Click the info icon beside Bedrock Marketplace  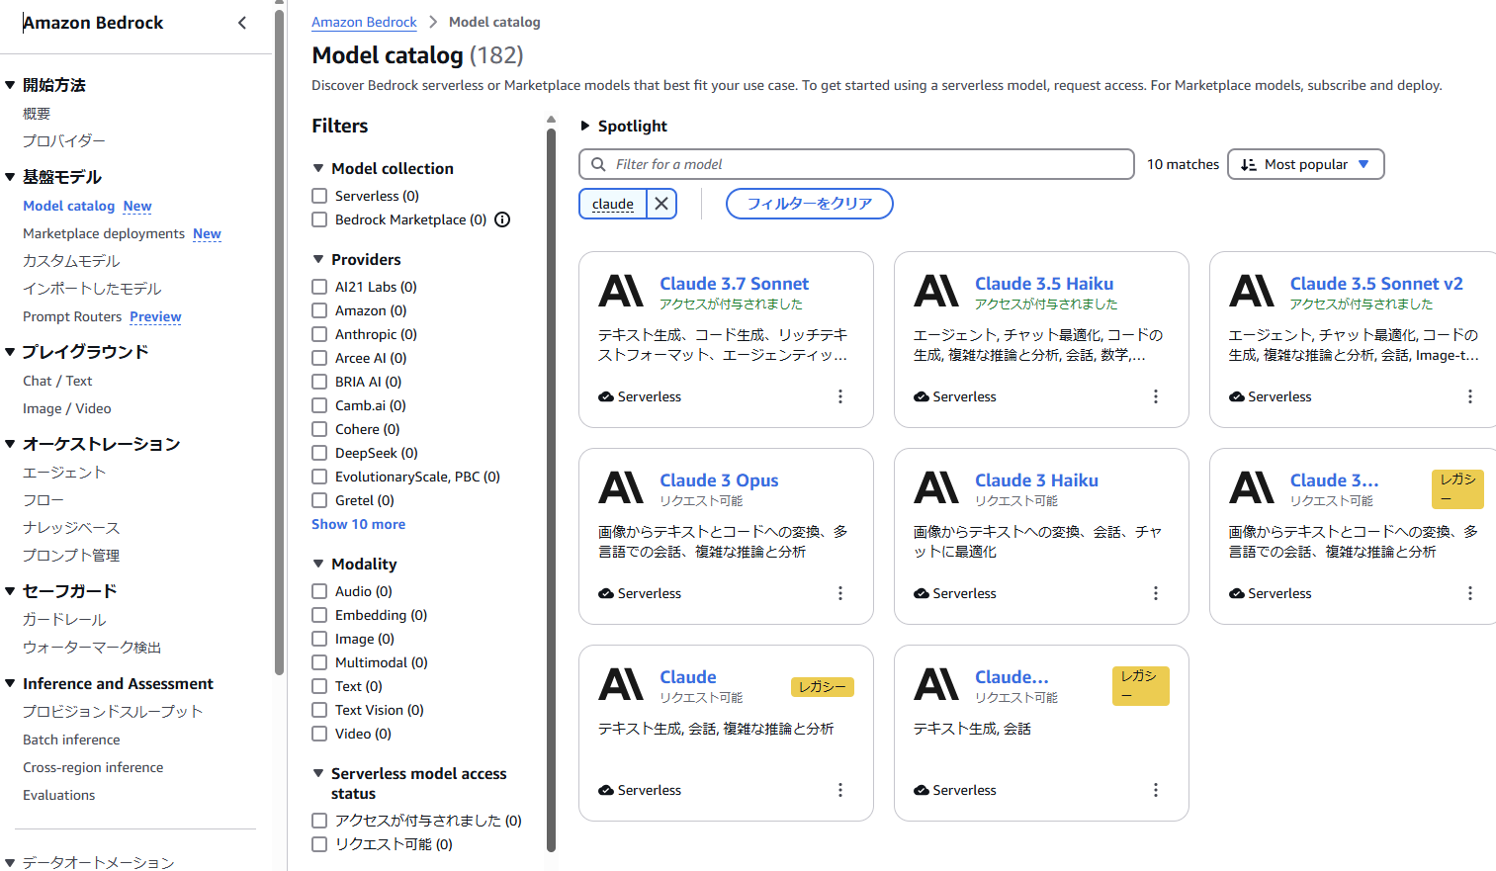[502, 219]
